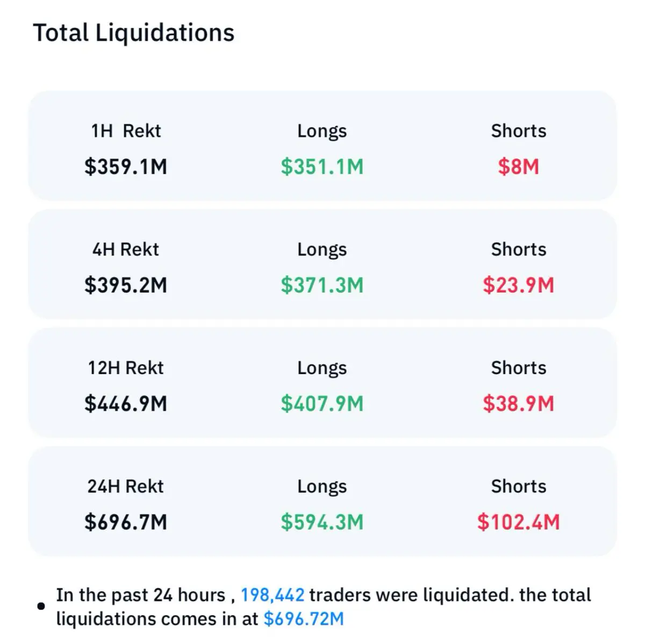Viewport: 645px width, 643px height.
Task: Select the 1H Rekt label
Action: point(126,131)
